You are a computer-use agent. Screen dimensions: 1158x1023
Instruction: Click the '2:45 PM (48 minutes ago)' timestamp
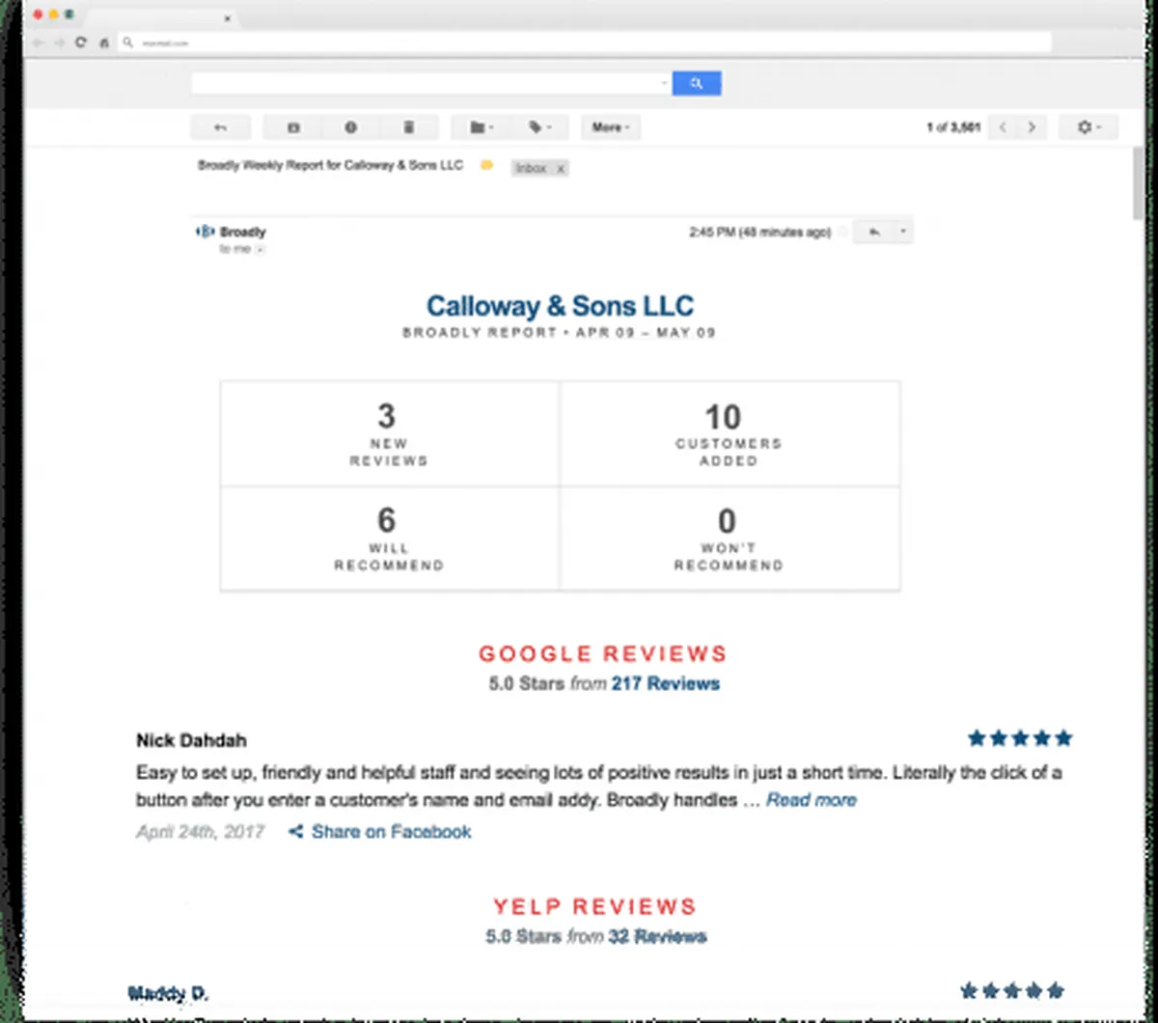(x=760, y=233)
